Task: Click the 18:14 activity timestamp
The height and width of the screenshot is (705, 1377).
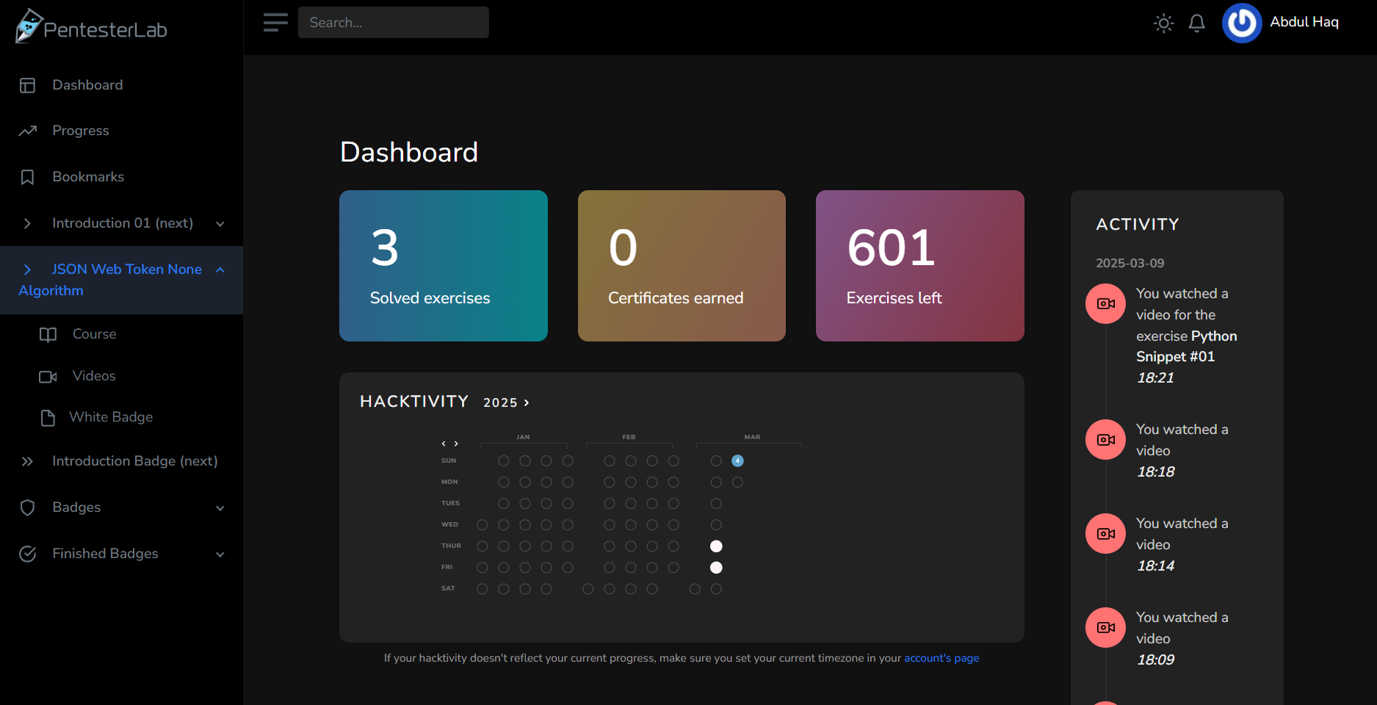Action: click(x=1156, y=566)
